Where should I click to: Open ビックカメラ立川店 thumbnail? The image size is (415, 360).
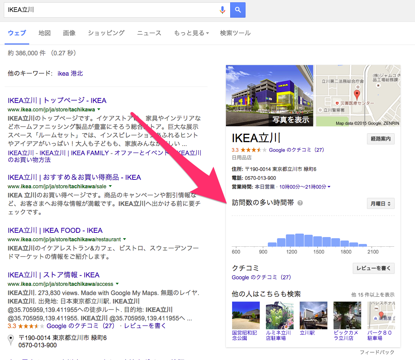(347, 315)
